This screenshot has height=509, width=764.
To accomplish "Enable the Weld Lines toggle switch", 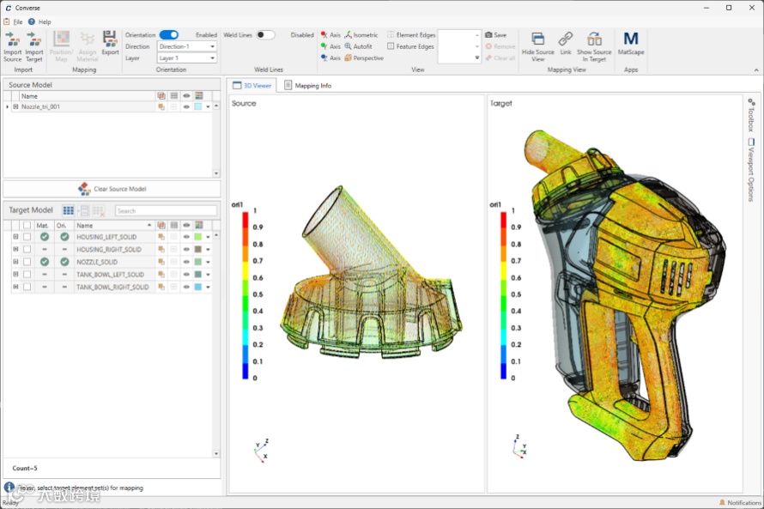I will [265, 34].
